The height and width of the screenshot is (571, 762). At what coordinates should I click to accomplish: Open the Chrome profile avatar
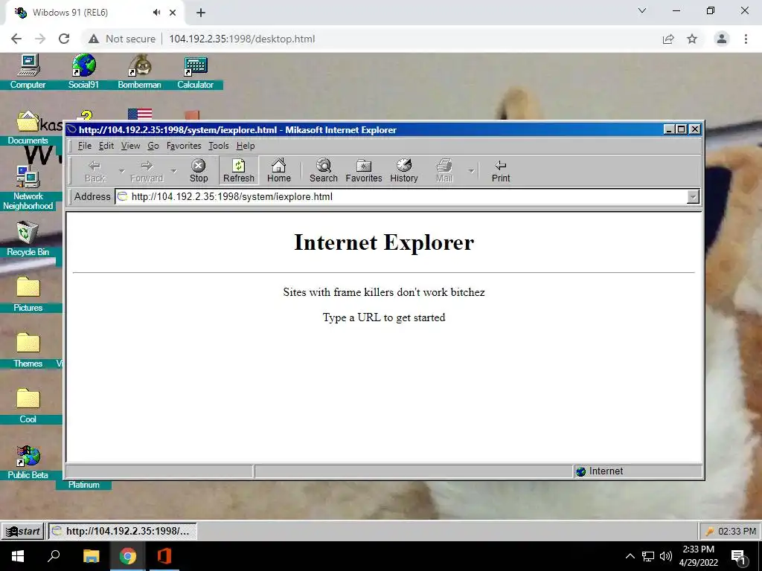pyautogui.click(x=722, y=39)
